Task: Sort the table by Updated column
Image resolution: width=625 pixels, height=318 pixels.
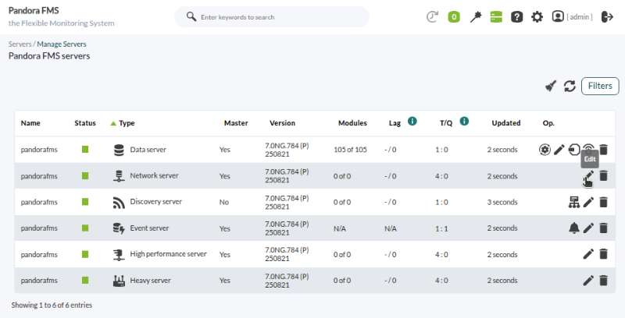Action: [505, 123]
